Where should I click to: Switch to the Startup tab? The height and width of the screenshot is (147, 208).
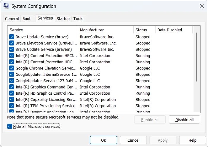point(63,19)
